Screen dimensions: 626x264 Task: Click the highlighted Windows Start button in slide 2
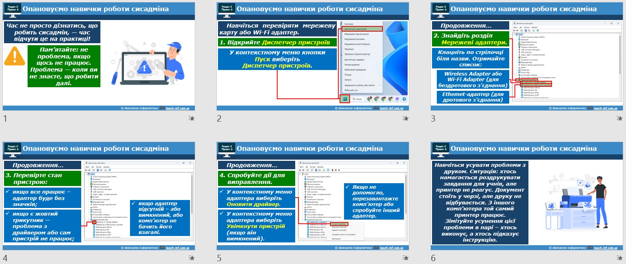pyautogui.click(x=346, y=98)
